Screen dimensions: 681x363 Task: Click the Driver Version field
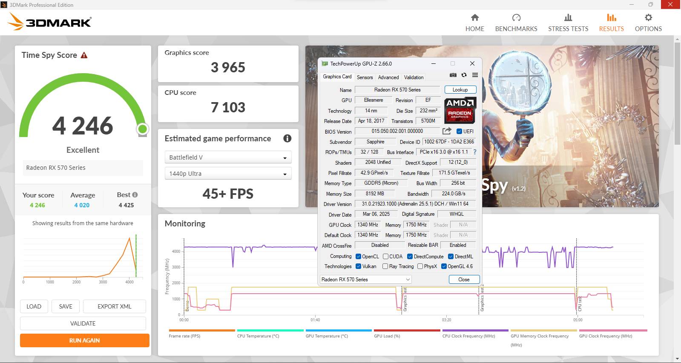point(415,204)
